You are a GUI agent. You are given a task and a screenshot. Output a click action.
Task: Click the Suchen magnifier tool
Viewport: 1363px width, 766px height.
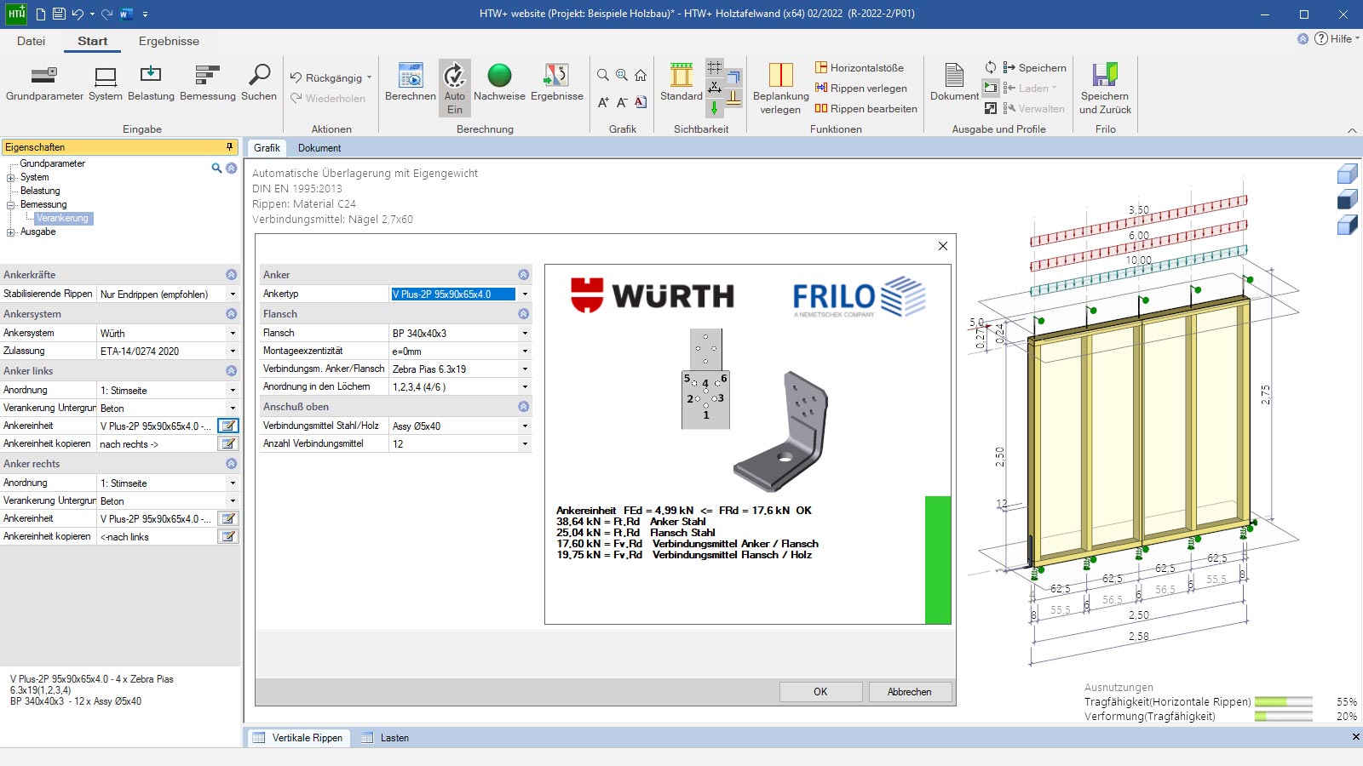(x=259, y=83)
